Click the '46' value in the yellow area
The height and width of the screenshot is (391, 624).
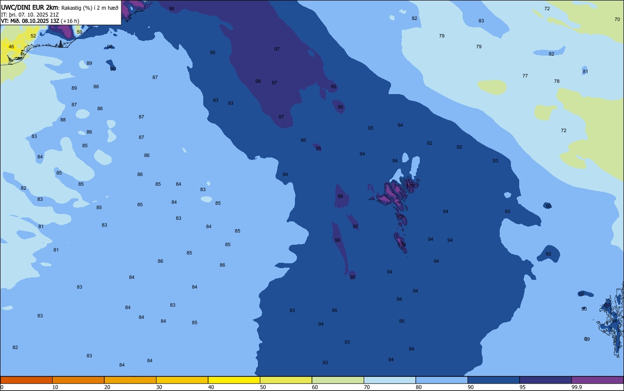11,47
